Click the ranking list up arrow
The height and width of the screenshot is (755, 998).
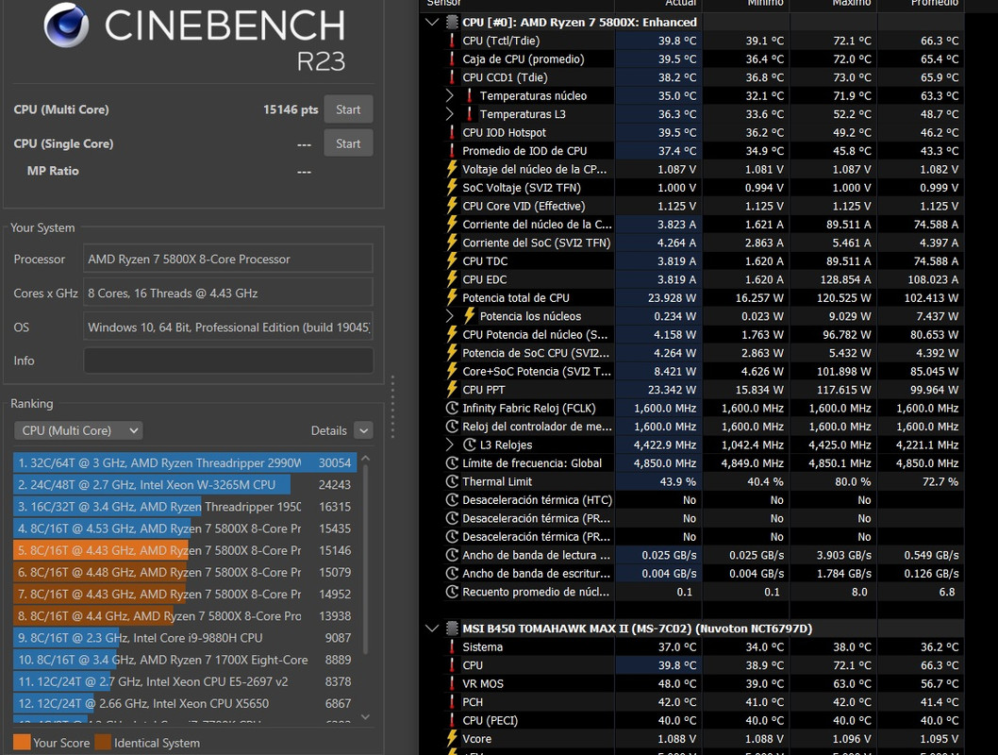365,459
